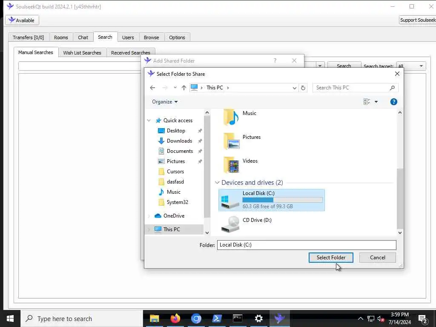Screen dimensions: 436x327
Task: Click the Support Soulseek button
Action: pyautogui.click(x=417, y=20)
